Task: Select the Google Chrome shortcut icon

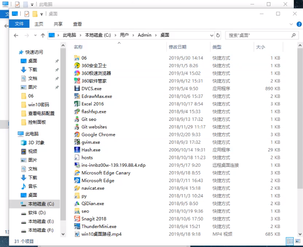Action: tap(77, 135)
